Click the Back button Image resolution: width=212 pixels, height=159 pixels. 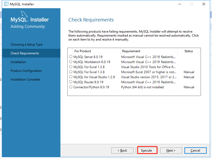pos(122,151)
